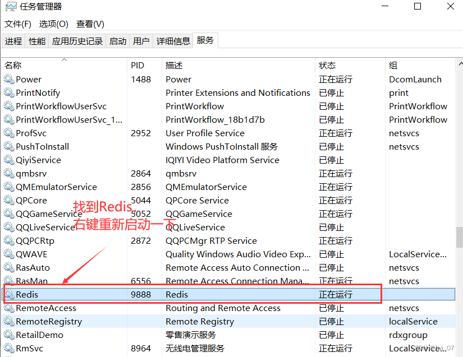Click the Task Manager title bar icon

[10, 7]
